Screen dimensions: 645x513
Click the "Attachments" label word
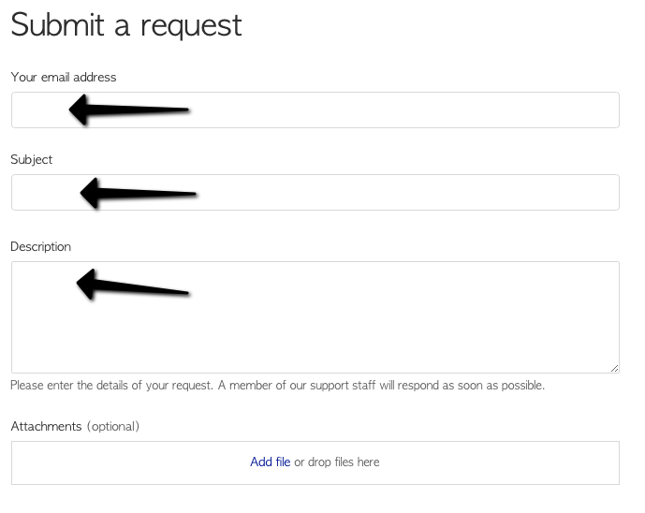coord(47,426)
